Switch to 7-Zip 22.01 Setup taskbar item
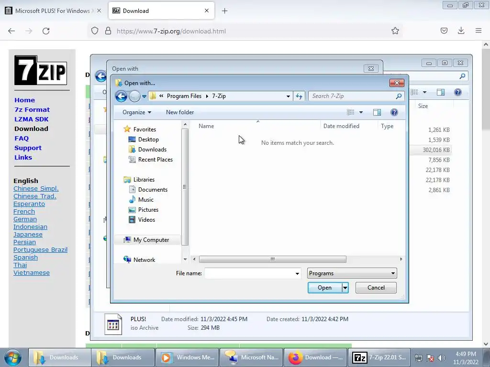 [379, 357]
